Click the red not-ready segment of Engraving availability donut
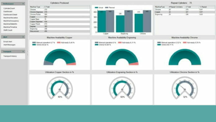Viewport: 216px width, 122px height. click(134, 63)
